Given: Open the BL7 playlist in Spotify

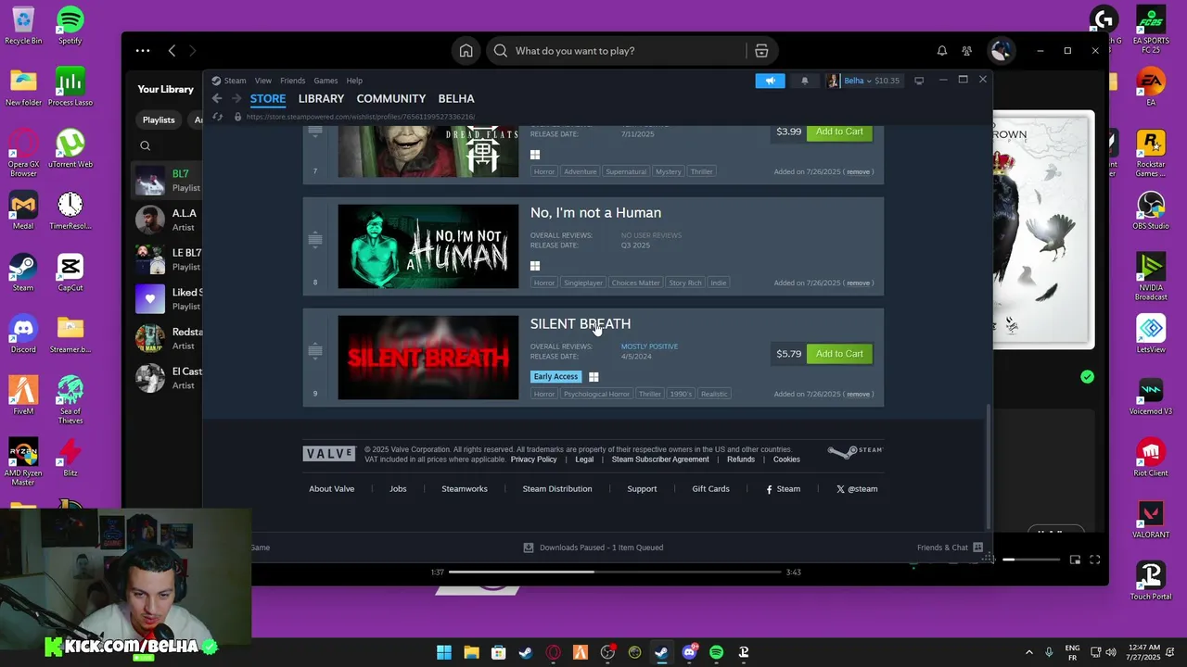Looking at the screenshot, I should (x=168, y=181).
